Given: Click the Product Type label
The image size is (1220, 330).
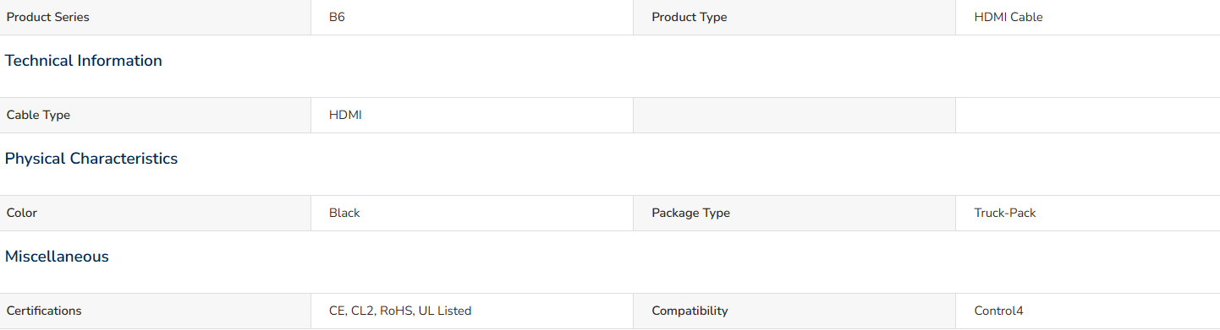Looking at the screenshot, I should pos(689,17).
